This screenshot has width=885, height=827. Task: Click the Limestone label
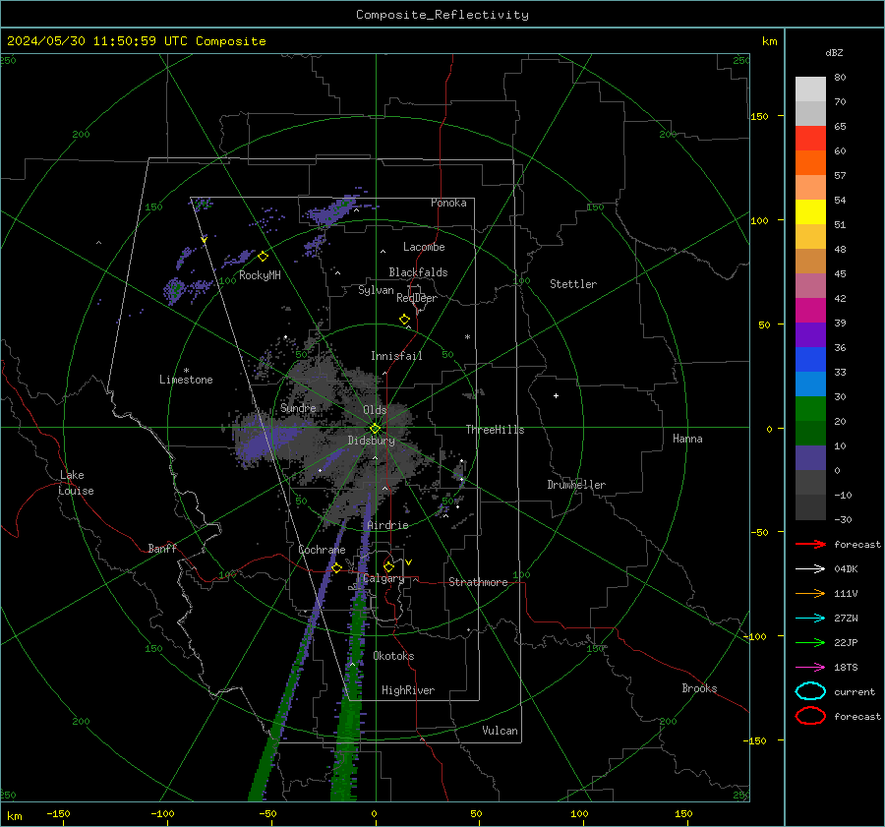(x=186, y=380)
